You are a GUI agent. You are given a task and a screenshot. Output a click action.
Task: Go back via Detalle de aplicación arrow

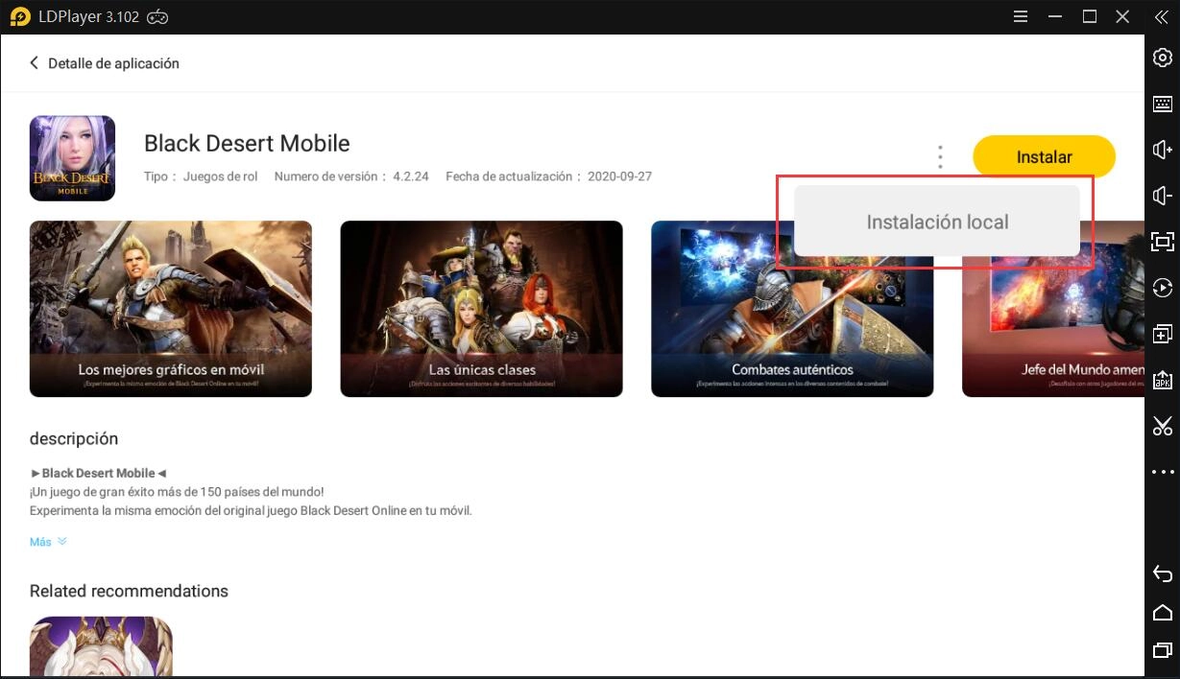pyautogui.click(x=35, y=63)
